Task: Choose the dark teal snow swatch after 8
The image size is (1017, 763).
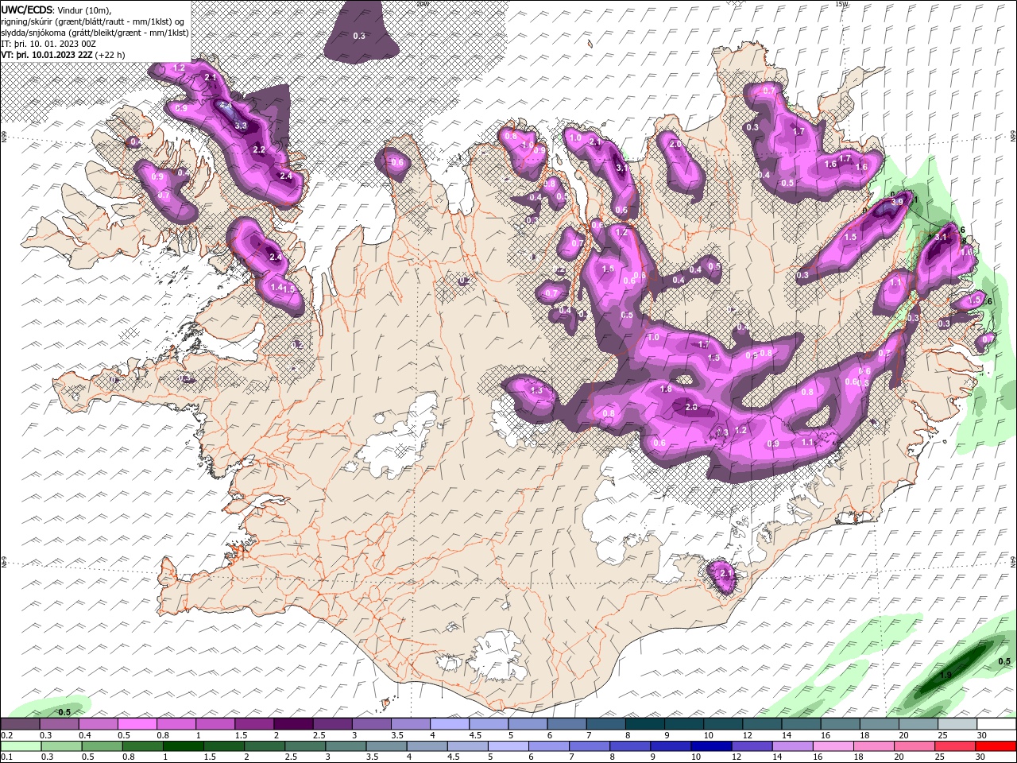Action: pos(644,724)
